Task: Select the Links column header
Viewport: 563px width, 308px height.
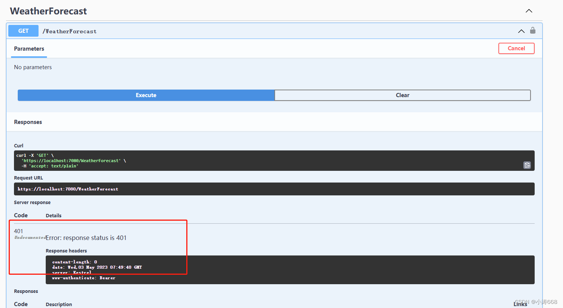Action: tap(520, 304)
